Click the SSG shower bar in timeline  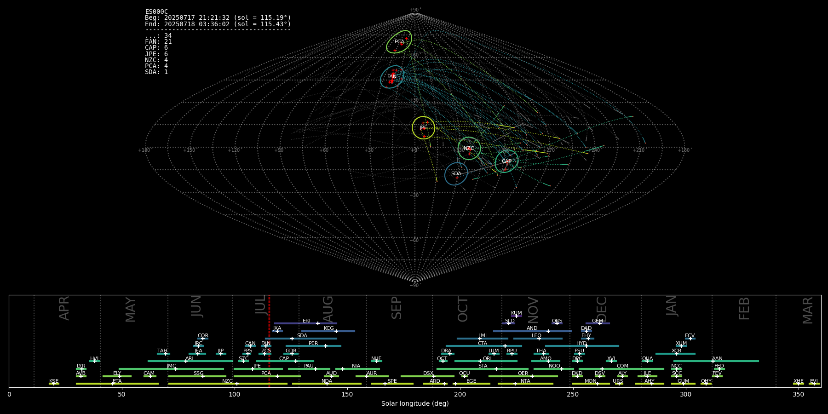pos(197,376)
